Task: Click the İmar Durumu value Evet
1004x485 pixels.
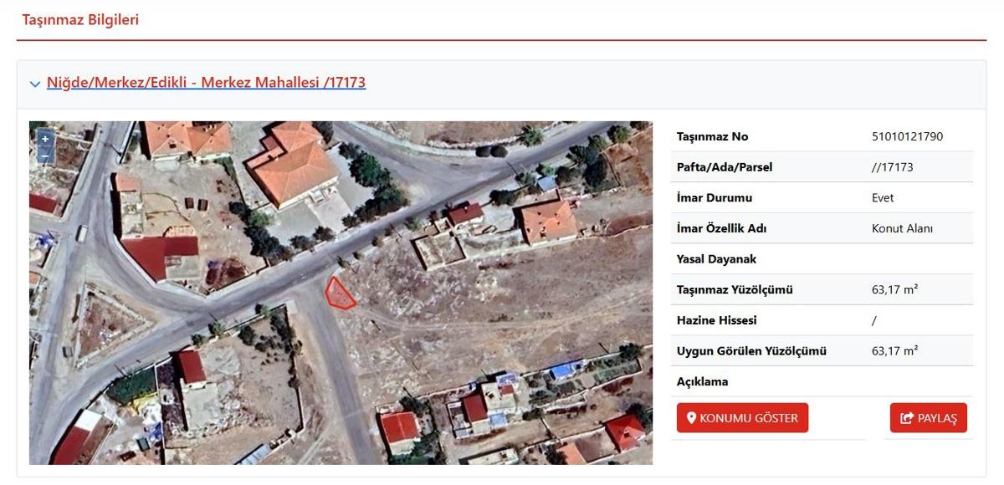Action: coord(883,198)
